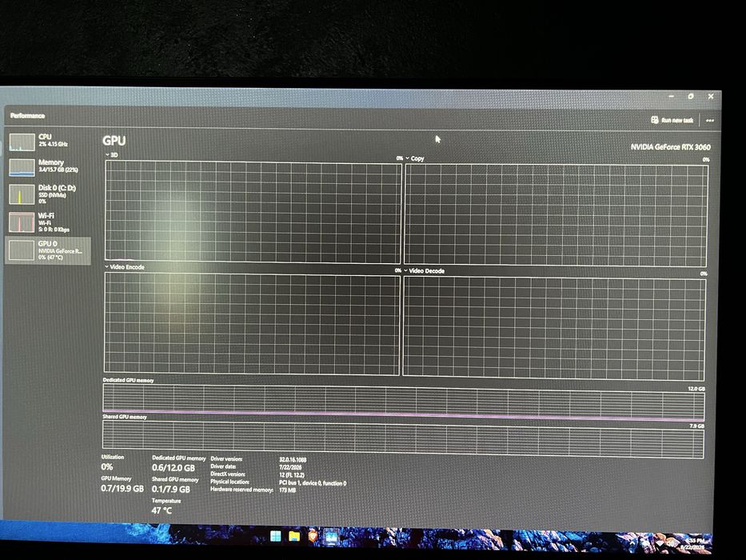
Task: Select GPU 0 in the sidebar
Action: 48,250
